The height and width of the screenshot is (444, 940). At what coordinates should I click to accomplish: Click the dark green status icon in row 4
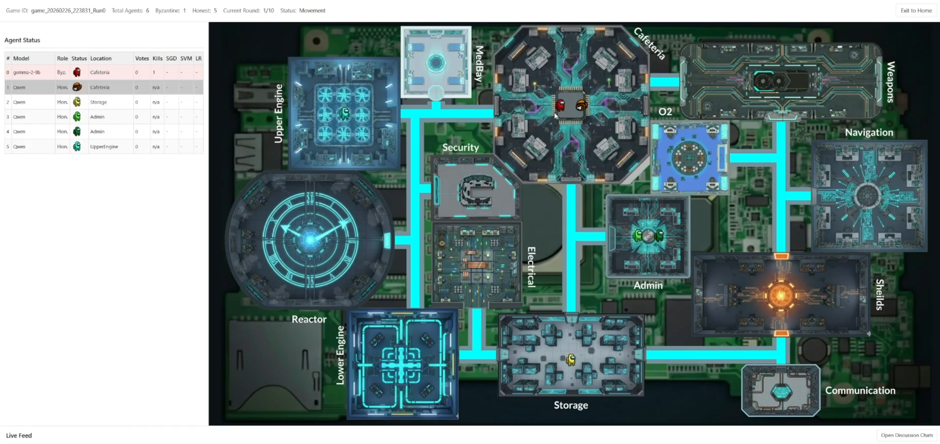tap(77, 131)
